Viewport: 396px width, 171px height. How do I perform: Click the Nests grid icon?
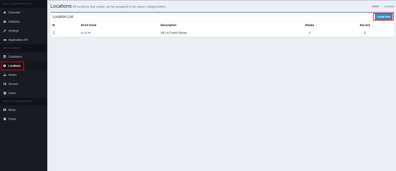pos(5,110)
